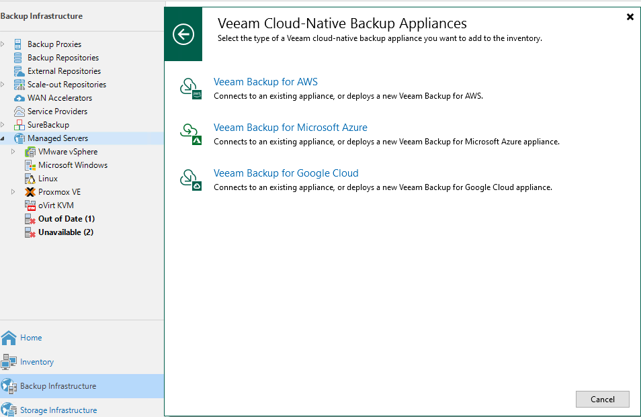The width and height of the screenshot is (641, 417).
Task: Click the WAN Accelerators icon
Action: coord(19,98)
